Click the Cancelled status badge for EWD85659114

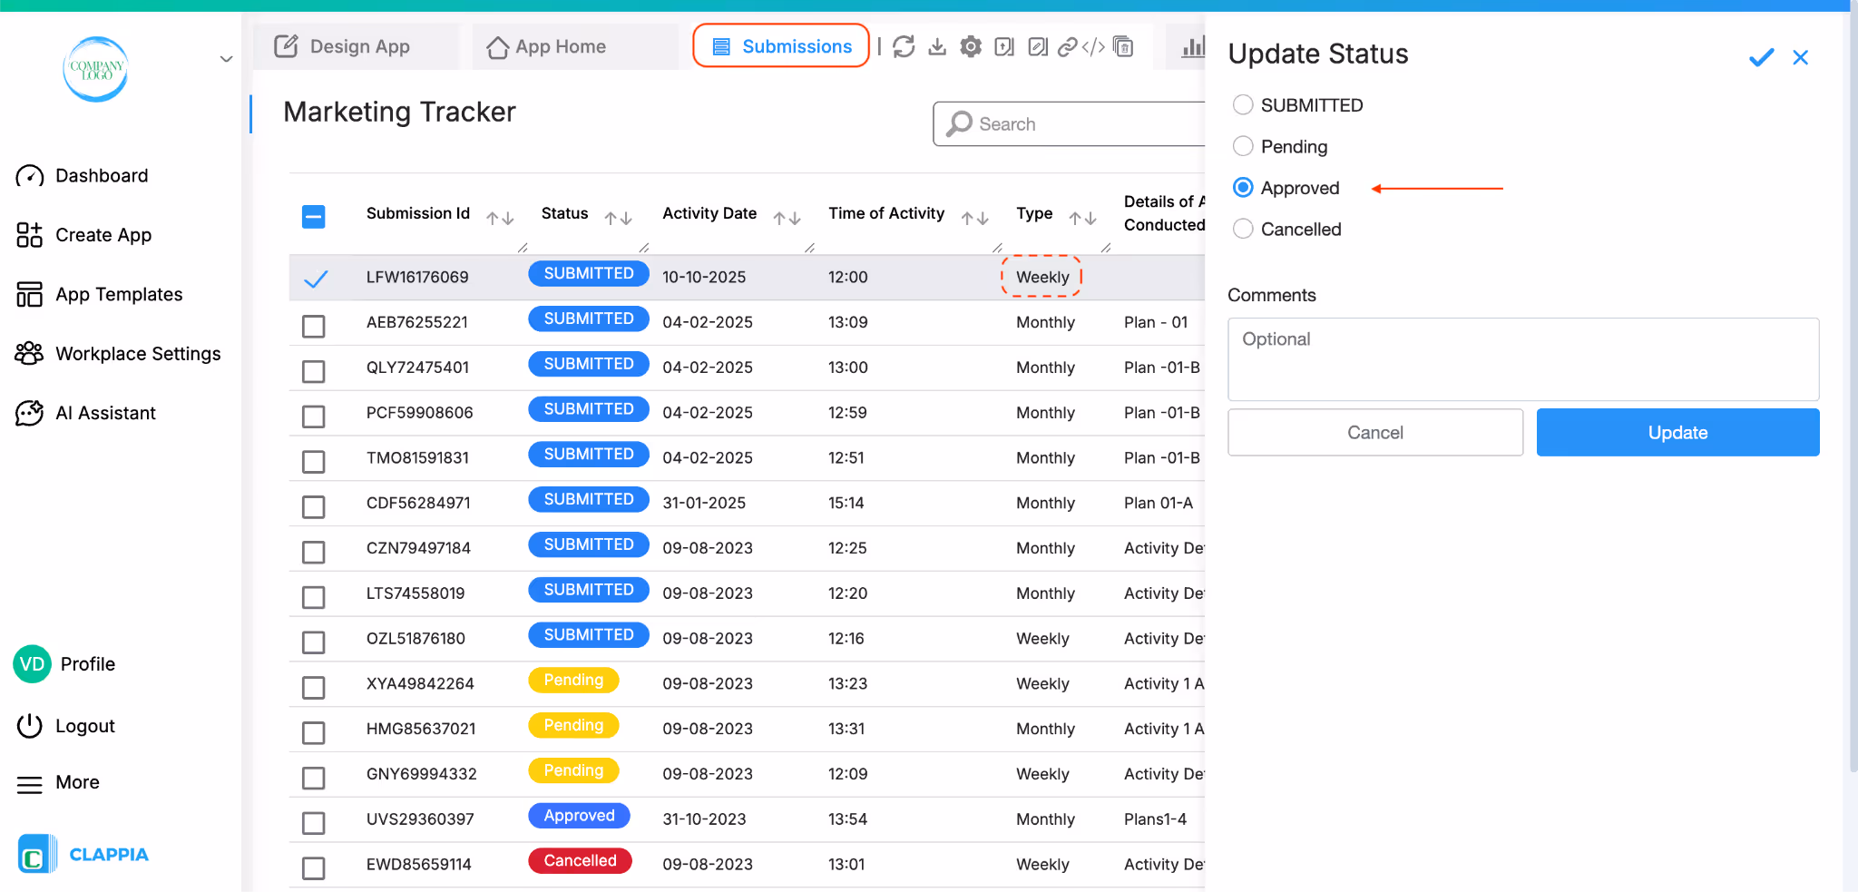click(x=580, y=860)
